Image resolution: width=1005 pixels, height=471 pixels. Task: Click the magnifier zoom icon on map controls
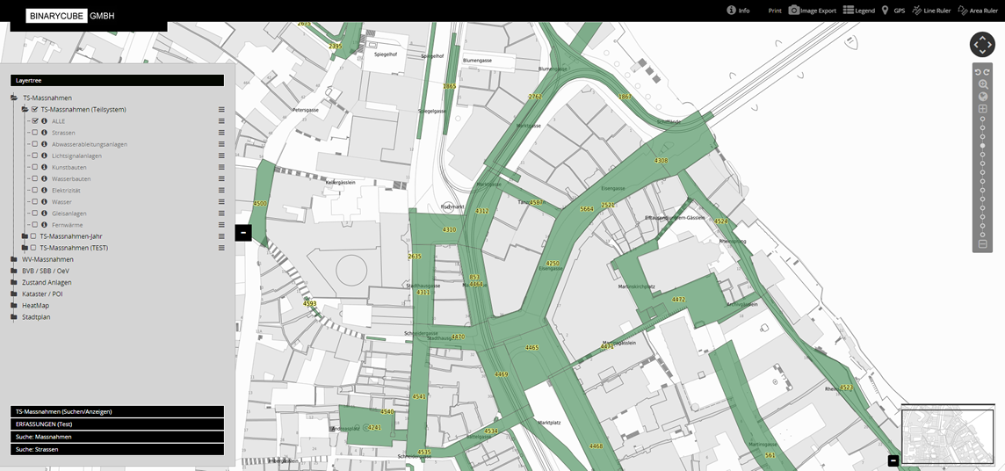(x=983, y=84)
